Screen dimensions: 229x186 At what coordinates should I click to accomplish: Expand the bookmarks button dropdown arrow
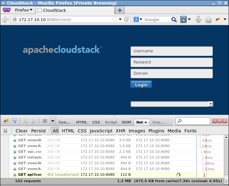coord(189,19)
